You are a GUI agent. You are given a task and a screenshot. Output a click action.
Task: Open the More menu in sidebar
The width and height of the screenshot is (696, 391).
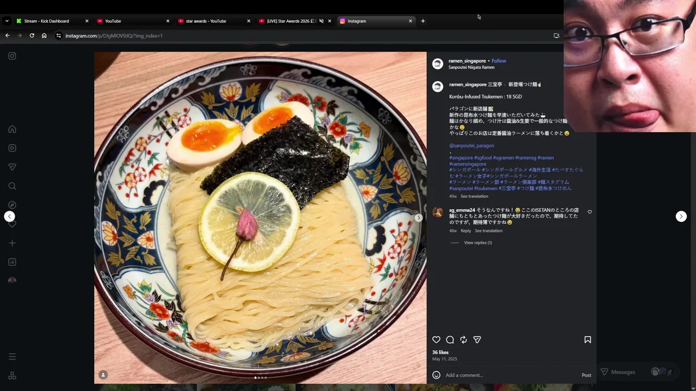[12, 357]
